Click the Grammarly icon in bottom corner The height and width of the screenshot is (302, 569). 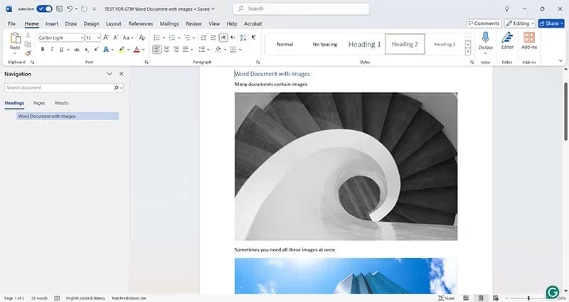coord(552,291)
